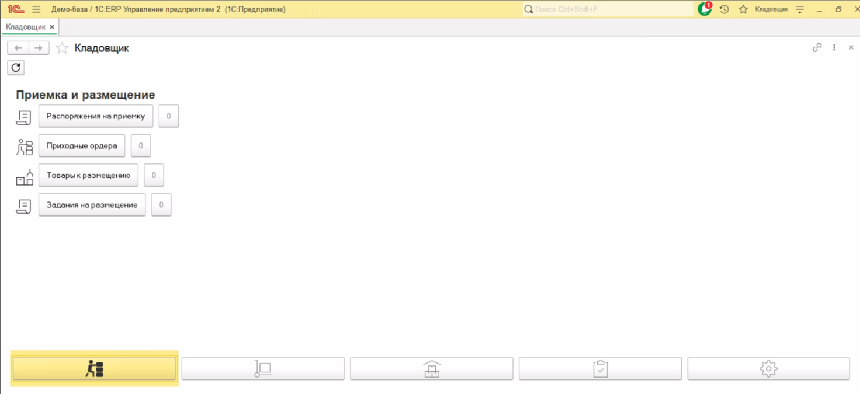Open Распоряжения на приемку
The image size is (860, 394).
point(96,116)
